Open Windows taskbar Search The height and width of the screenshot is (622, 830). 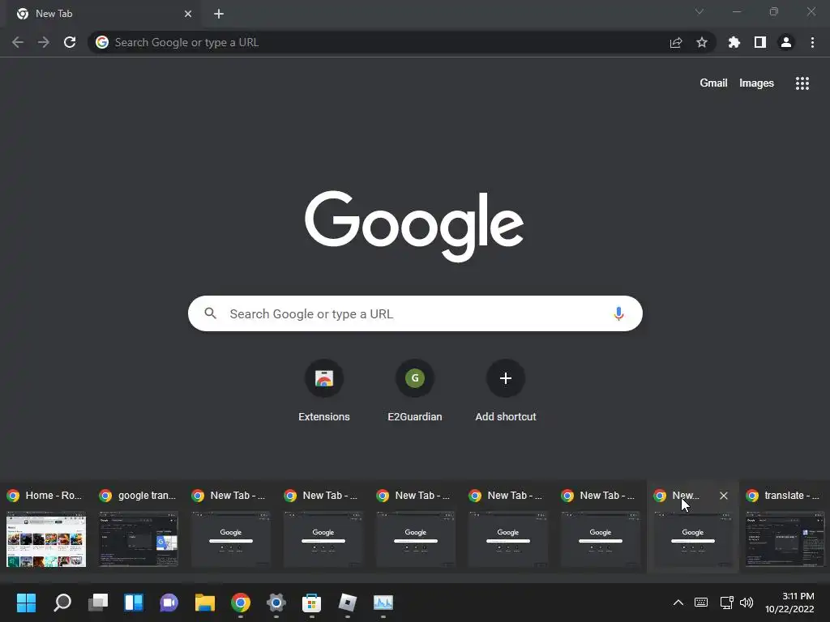tap(62, 603)
